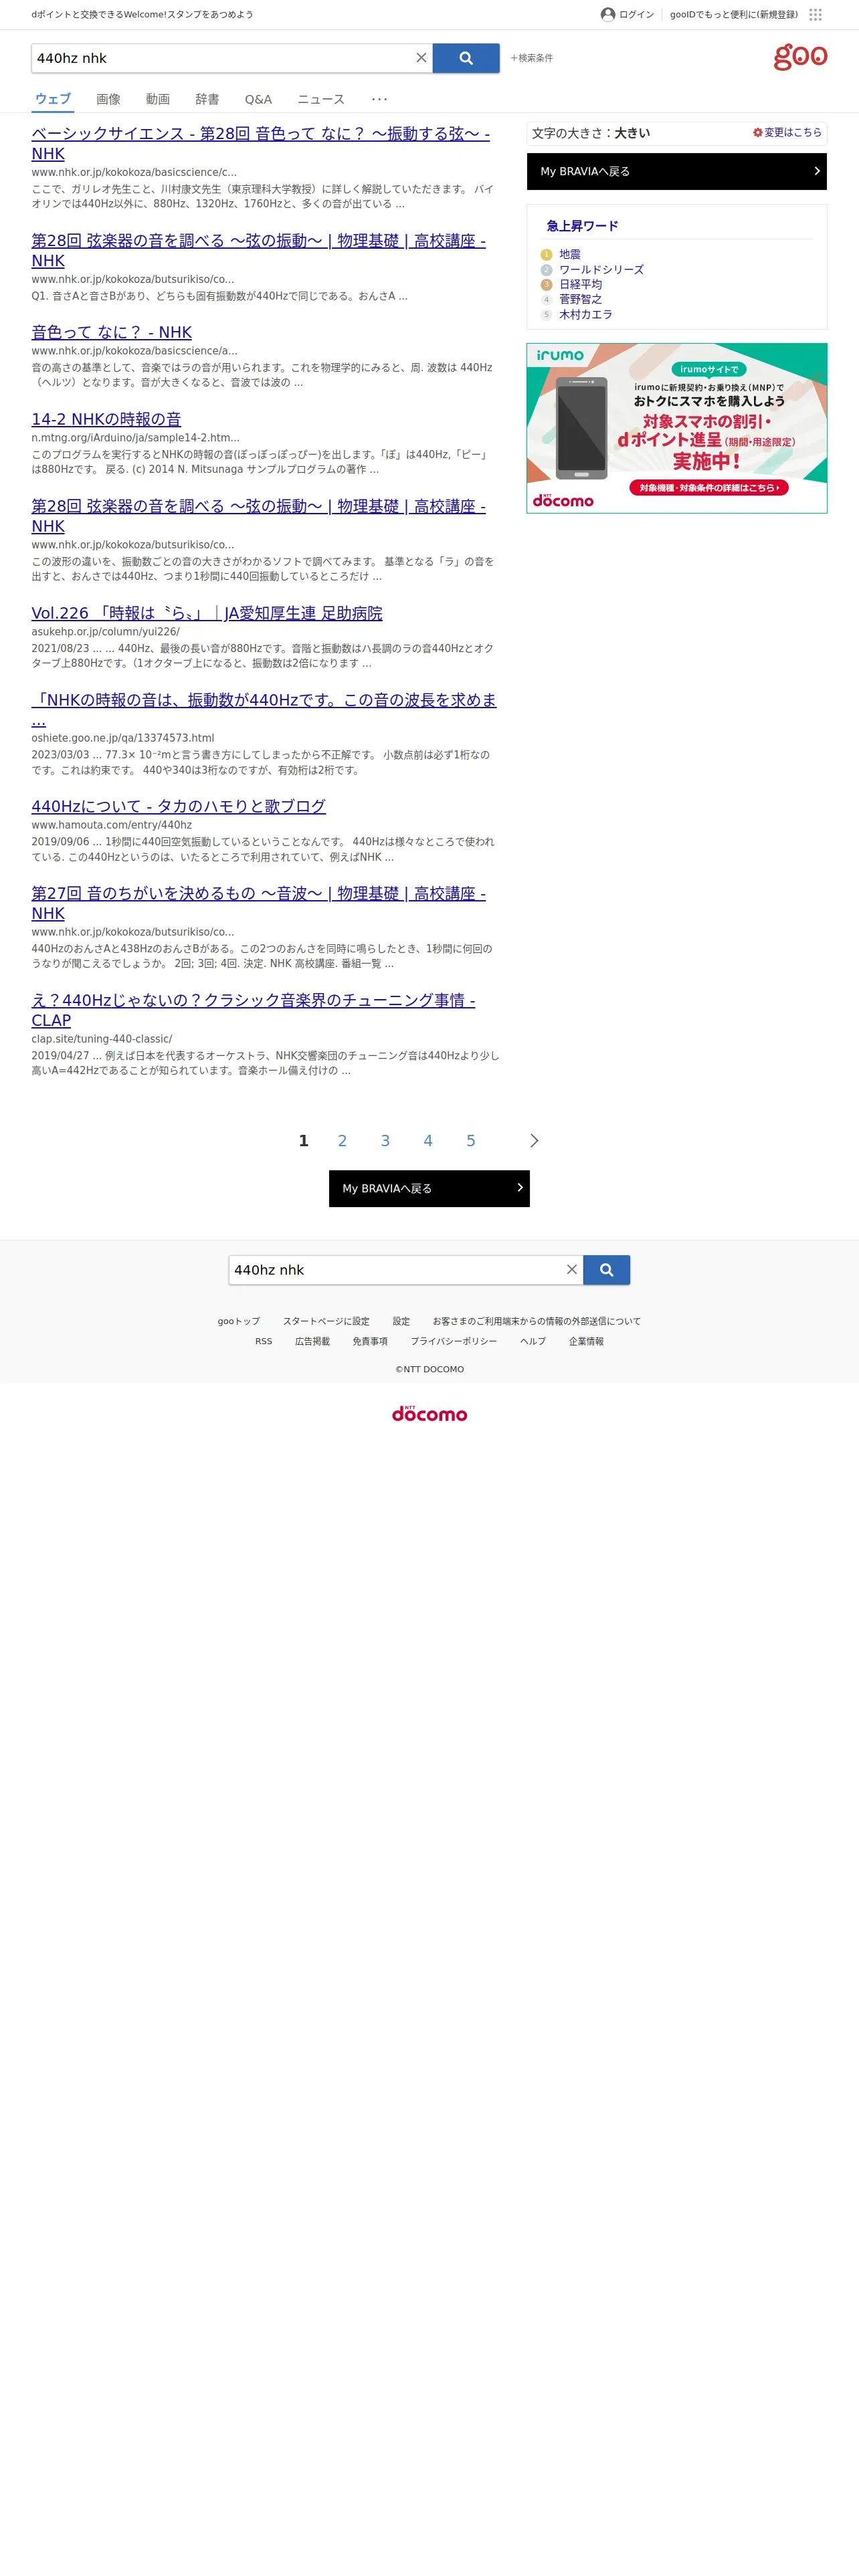The image size is (859, 2576).
Task: Open え？440Hzじゃないの？ CLAP result
Action: click(253, 1009)
